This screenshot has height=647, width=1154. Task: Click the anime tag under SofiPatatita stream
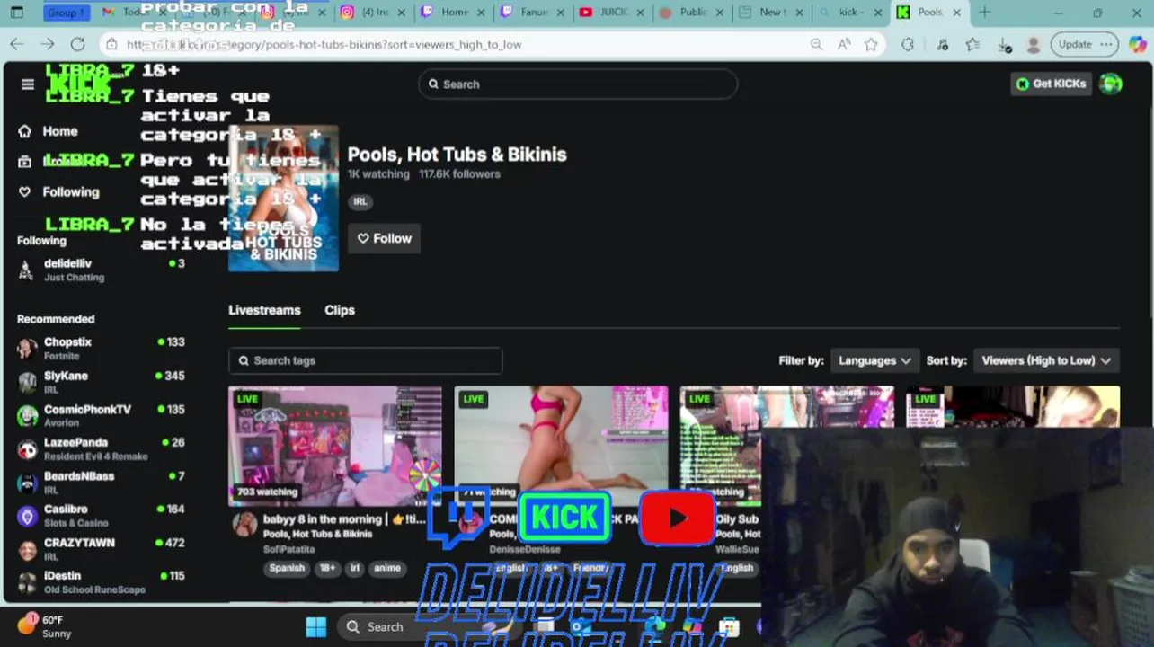pos(386,568)
